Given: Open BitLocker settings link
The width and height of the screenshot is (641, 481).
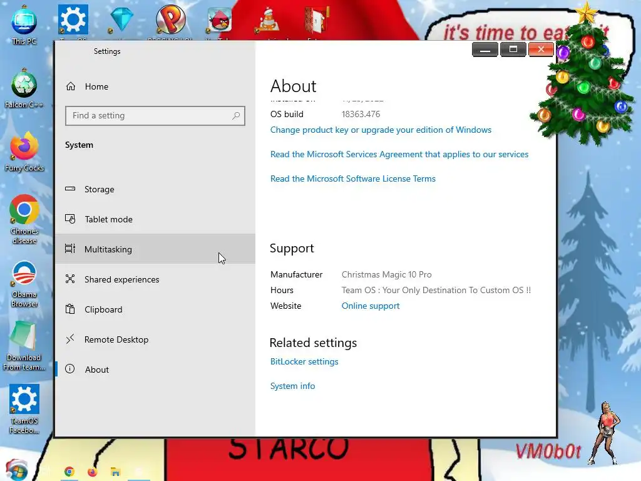Looking at the screenshot, I should pyautogui.click(x=304, y=361).
